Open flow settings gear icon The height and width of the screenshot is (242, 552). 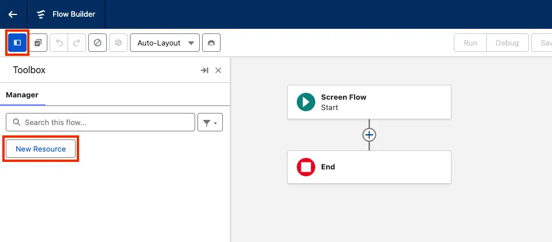tap(118, 43)
